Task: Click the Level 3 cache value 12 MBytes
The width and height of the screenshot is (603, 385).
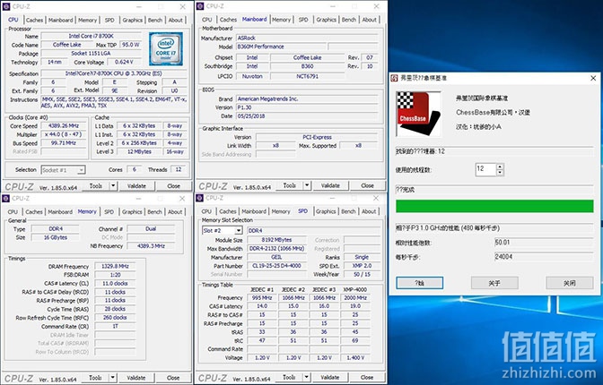Action: [139, 151]
